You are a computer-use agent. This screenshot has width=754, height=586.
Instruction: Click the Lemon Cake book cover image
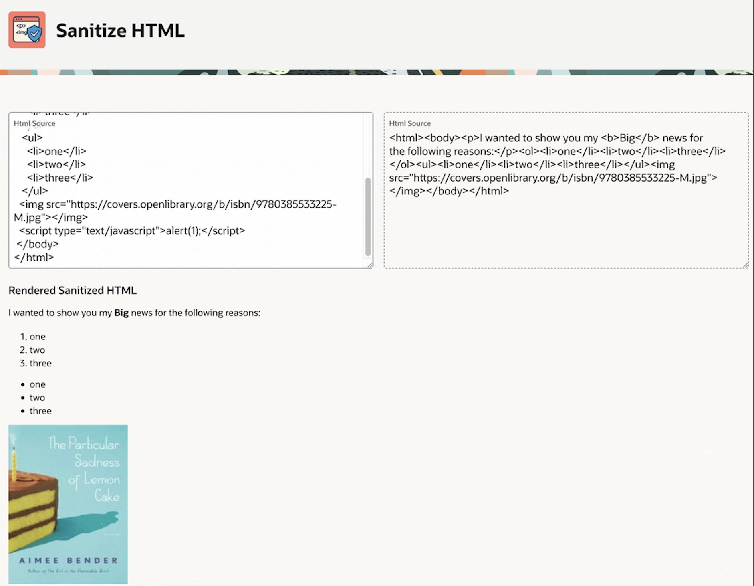click(x=68, y=504)
